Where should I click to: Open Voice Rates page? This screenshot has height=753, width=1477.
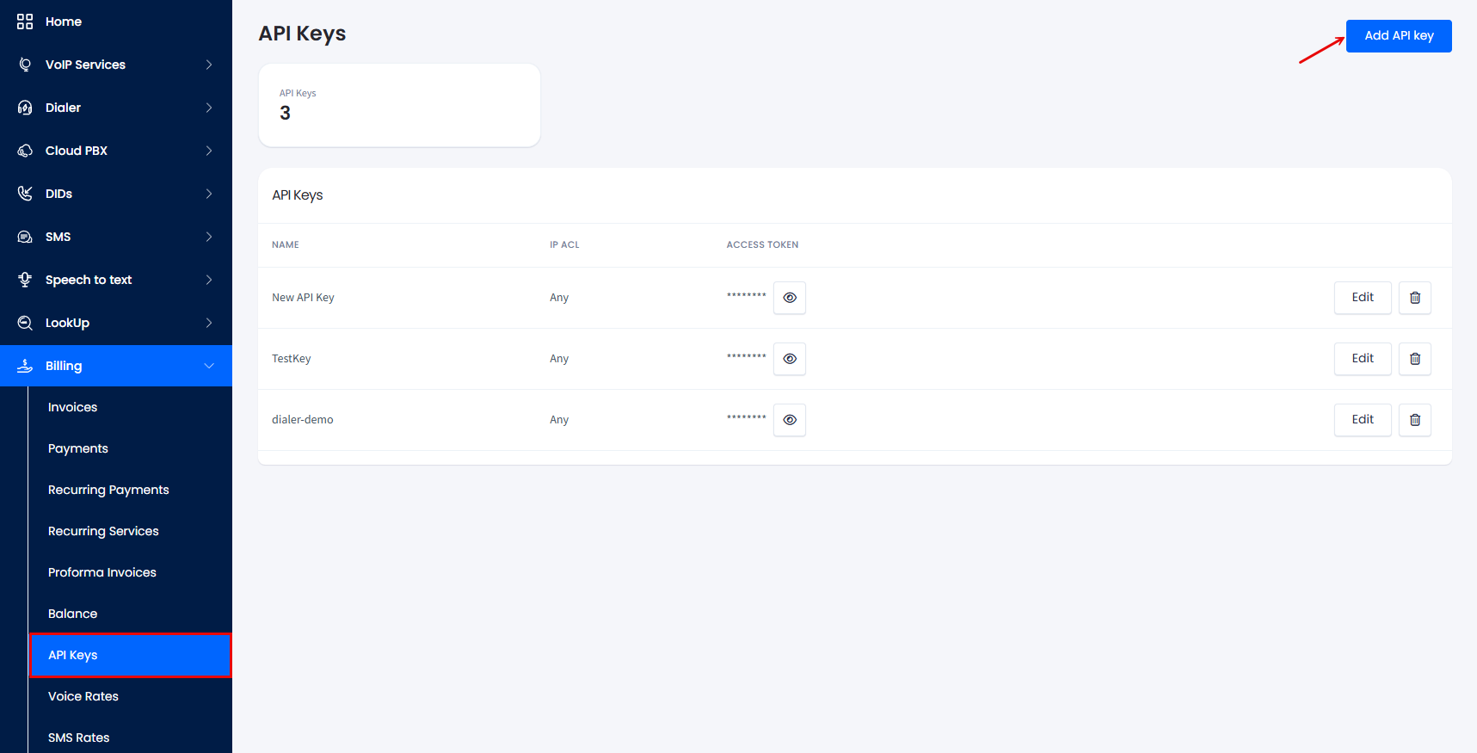[x=83, y=696]
